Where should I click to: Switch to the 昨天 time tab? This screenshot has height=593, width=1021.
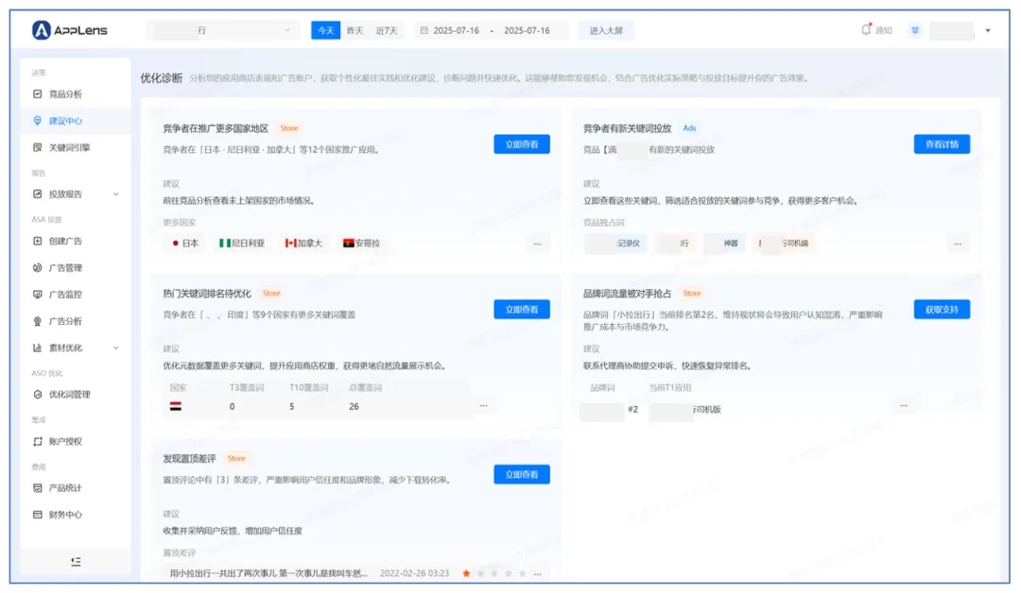coord(355,29)
